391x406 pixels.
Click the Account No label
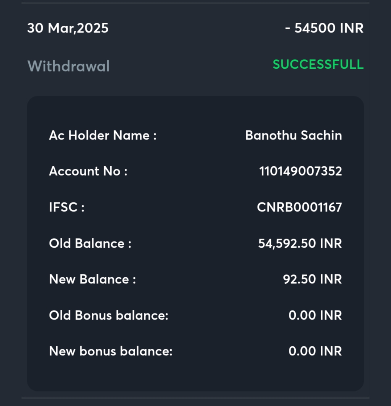(x=88, y=171)
